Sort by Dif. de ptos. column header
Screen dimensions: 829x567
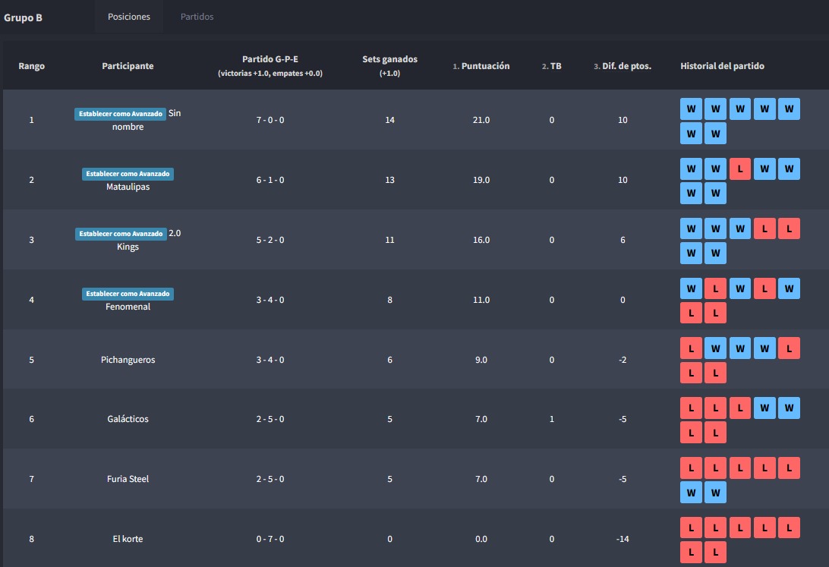(623, 66)
